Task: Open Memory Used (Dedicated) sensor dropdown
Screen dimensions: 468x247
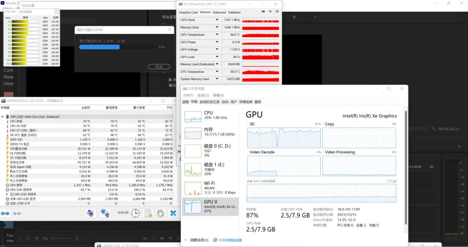Action: pos(217,64)
